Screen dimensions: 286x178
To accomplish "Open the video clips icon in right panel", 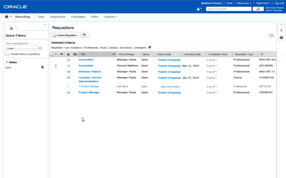I will [281, 37].
